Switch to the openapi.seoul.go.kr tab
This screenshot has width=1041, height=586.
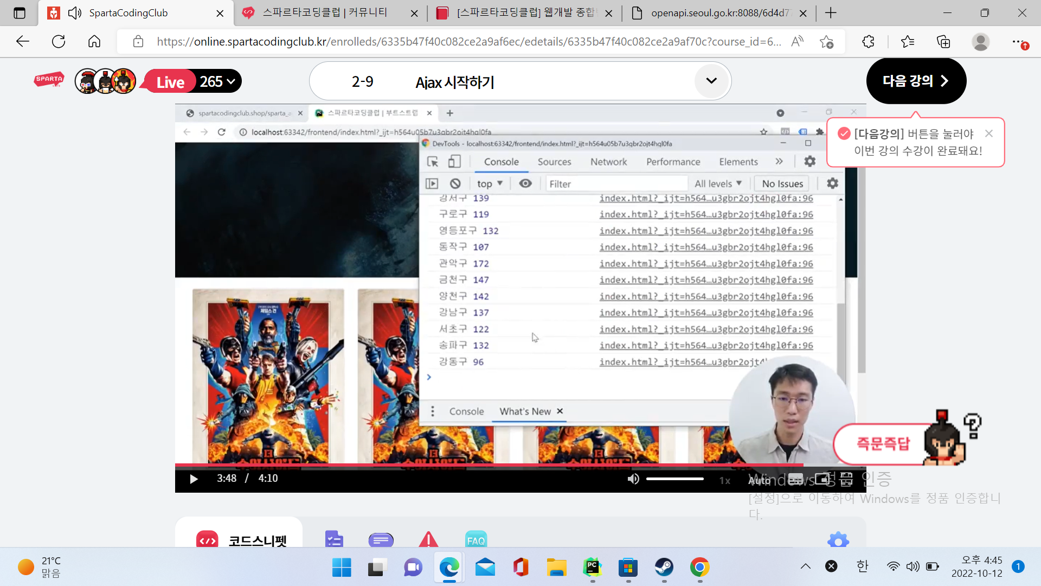tap(719, 13)
